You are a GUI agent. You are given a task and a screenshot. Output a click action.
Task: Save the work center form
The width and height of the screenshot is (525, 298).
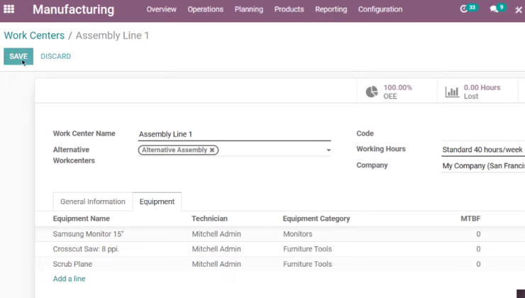tap(18, 56)
